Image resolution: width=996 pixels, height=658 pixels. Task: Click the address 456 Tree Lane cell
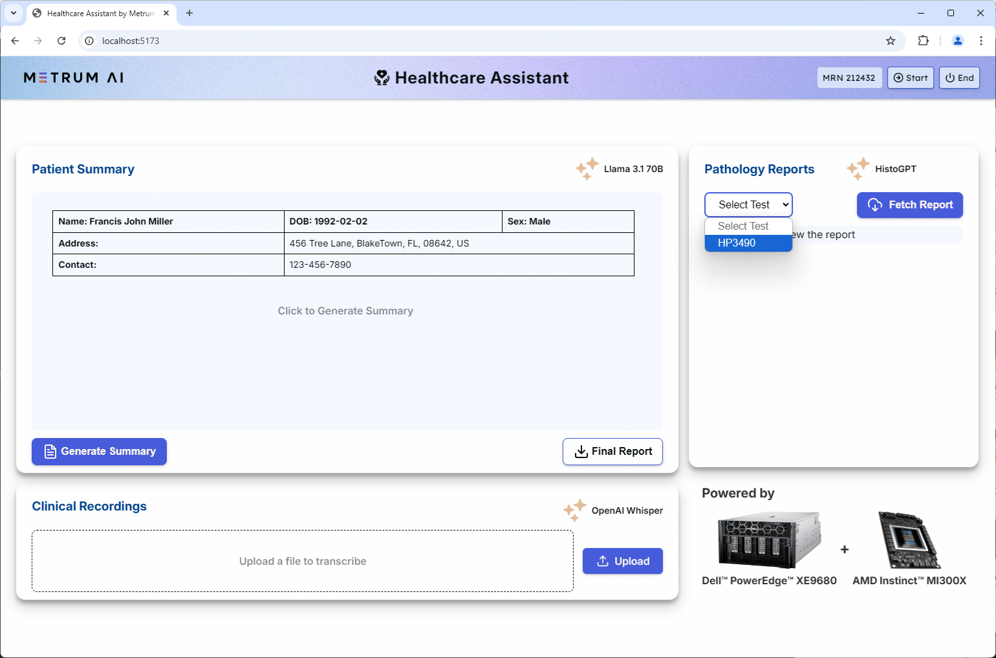(x=459, y=243)
